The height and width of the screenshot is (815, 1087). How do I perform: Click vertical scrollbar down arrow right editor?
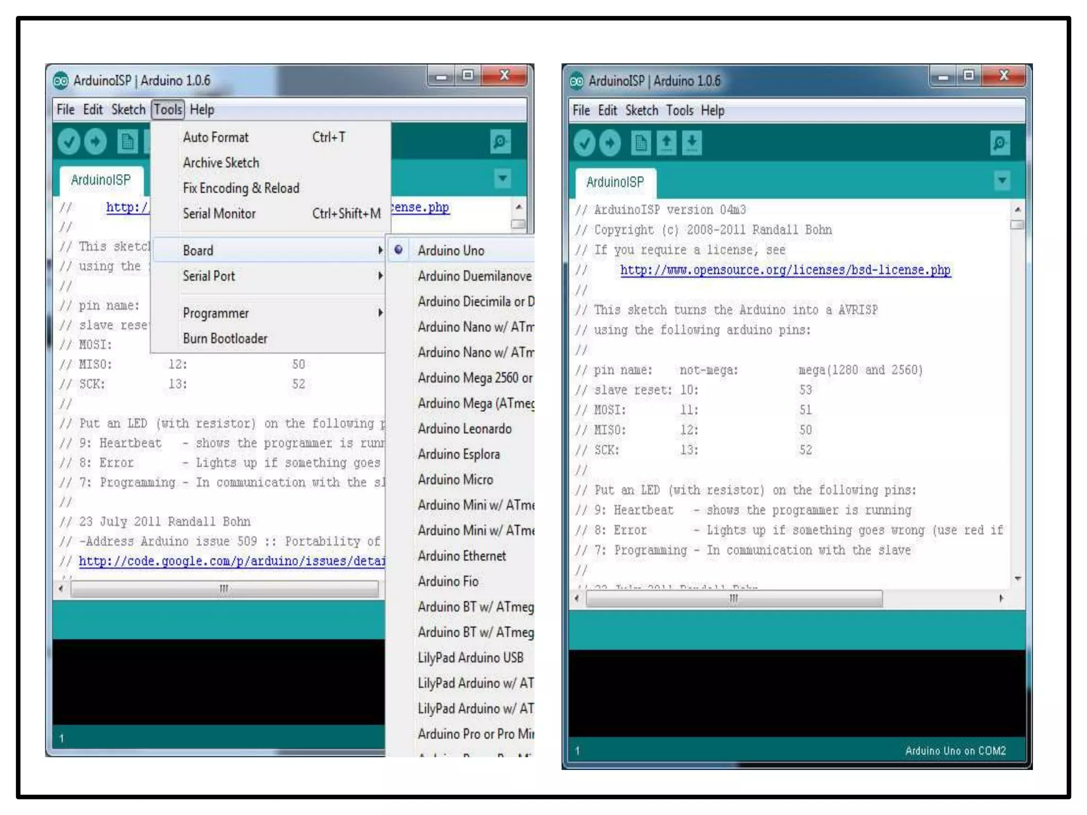click(x=1017, y=579)
